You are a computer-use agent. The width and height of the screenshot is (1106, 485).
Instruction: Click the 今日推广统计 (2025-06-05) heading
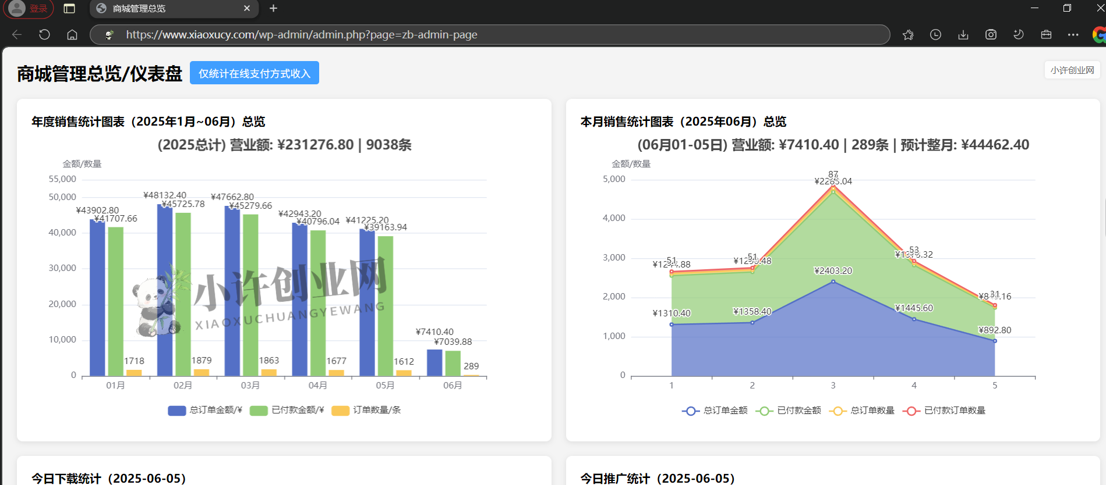[x=658, y=478]
